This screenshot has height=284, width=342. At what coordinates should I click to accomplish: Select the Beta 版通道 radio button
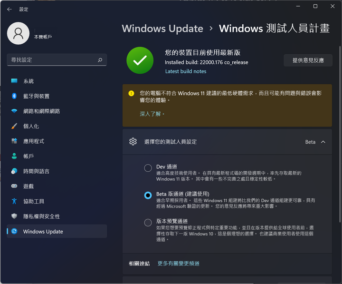(148, 196)
